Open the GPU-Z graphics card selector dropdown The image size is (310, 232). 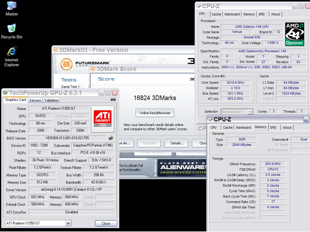[68, 223]
